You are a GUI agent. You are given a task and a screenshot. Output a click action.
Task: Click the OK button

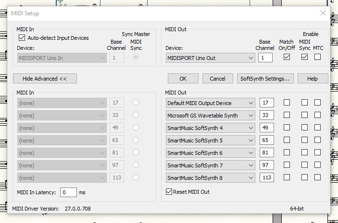tap(183, 79)
